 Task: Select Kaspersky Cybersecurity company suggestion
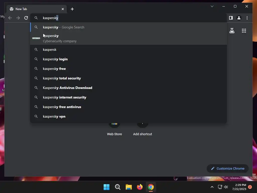pyautogui.click(x=128, y=38)
